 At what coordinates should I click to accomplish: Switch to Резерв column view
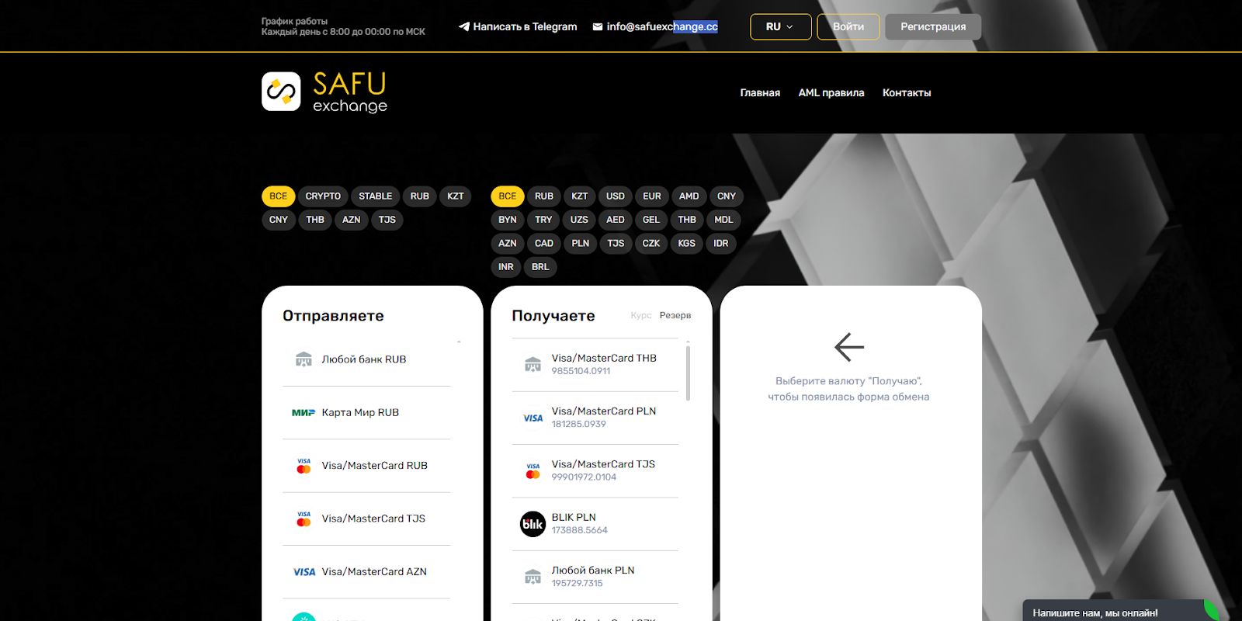[x=675, y=315]
